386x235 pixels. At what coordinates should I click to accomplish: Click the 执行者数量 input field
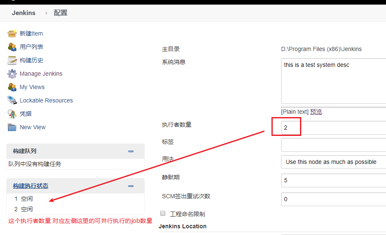(334, 128)
